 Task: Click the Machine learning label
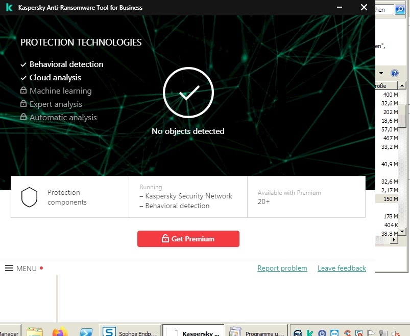61,91
